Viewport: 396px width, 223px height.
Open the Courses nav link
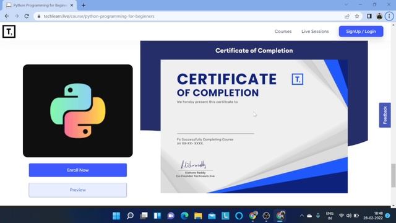(283, 32)
